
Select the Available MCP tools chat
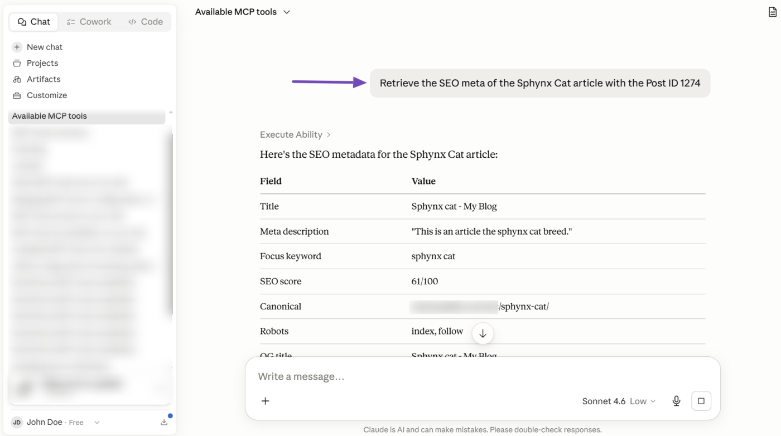click(87, 116)
